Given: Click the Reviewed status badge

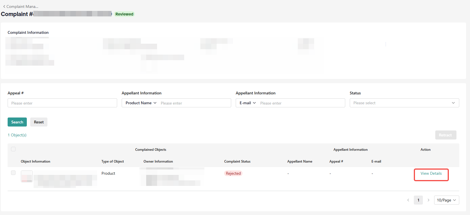Looking at the screenshot, I should [124, 14].
